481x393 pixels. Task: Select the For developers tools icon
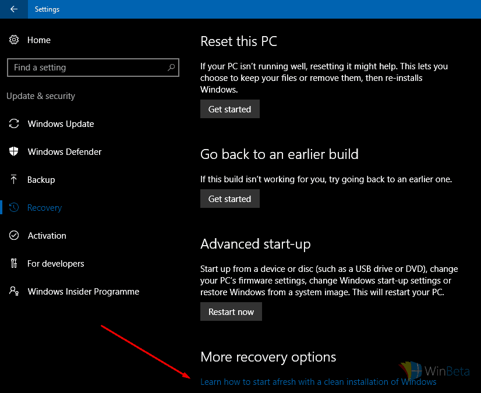(14, 263)
